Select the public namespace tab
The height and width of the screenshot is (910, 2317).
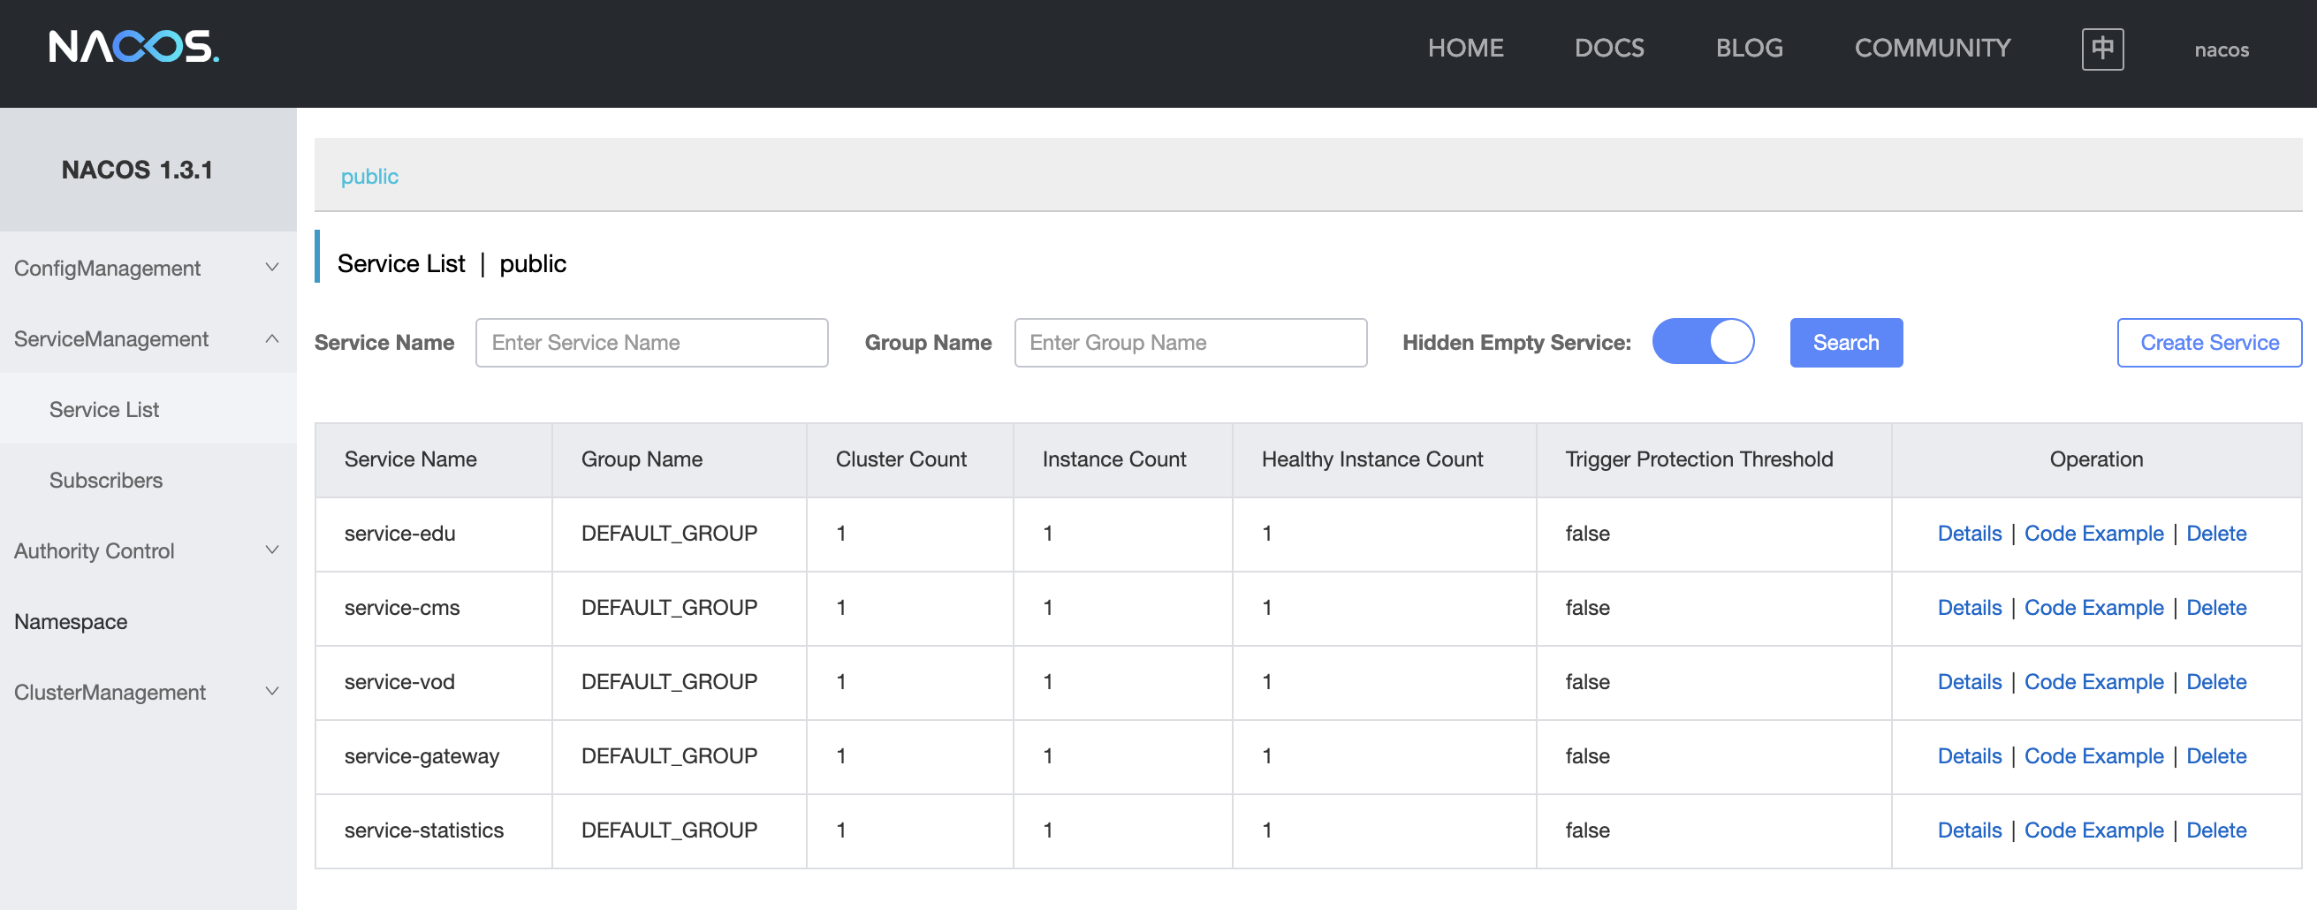point(368,176)
